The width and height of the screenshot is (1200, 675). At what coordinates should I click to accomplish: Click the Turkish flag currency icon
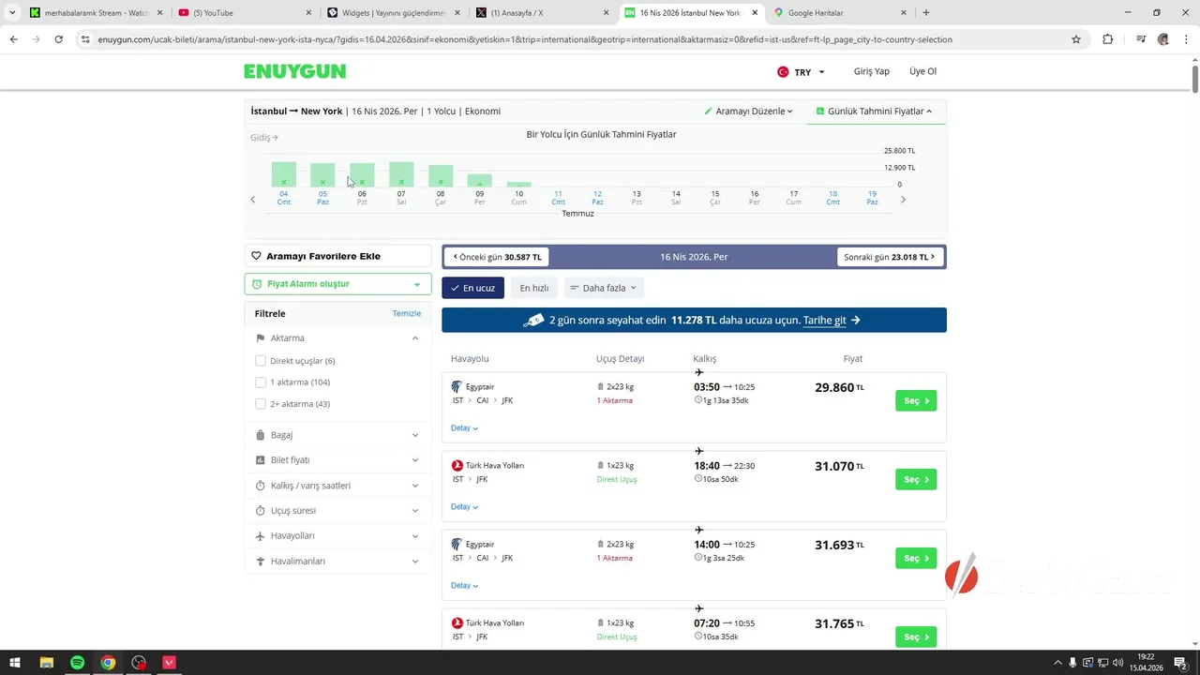[783, 72]
